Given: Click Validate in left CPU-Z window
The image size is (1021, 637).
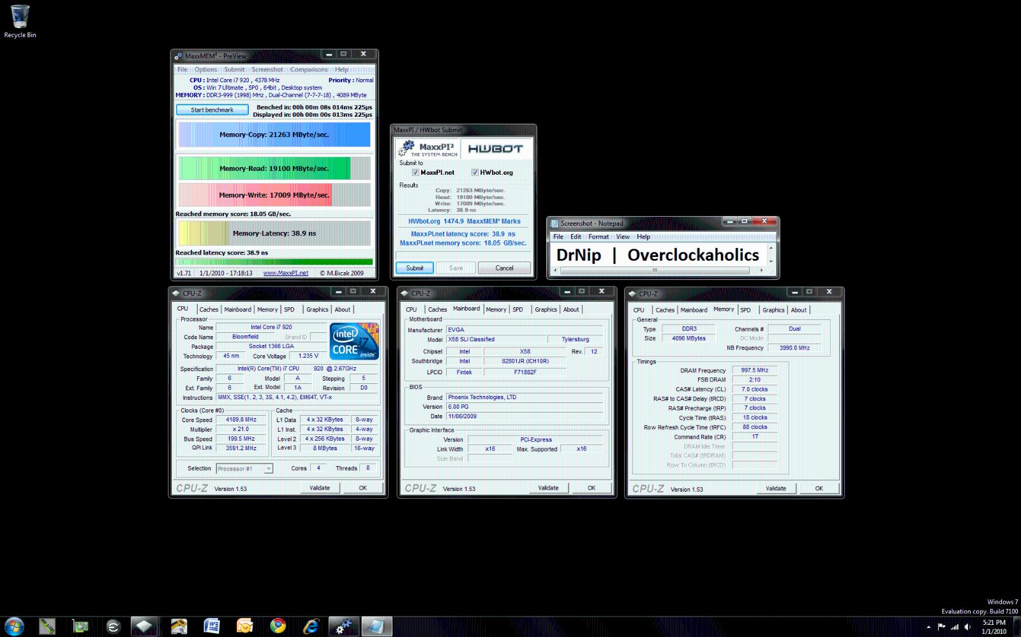Looking at the screenshot, I should (320, 488).
